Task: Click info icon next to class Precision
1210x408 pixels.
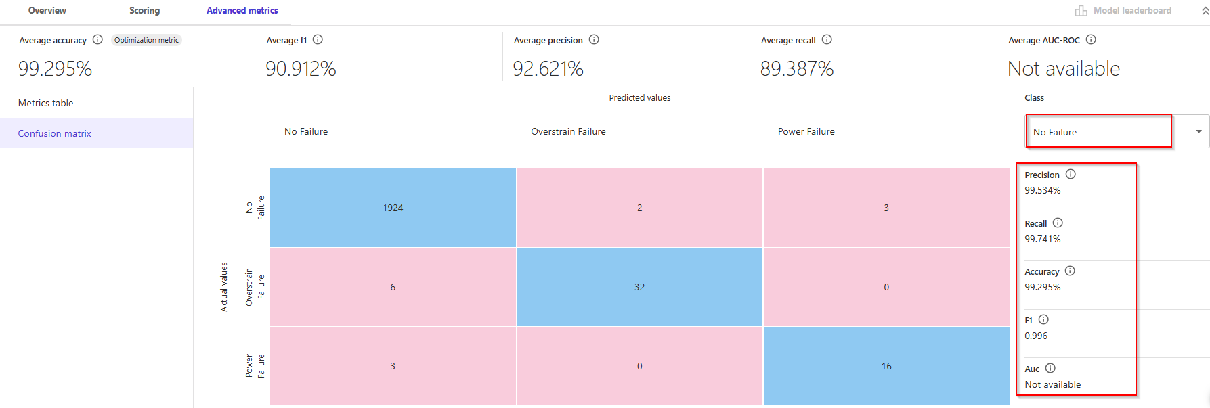Action: 1071,174
